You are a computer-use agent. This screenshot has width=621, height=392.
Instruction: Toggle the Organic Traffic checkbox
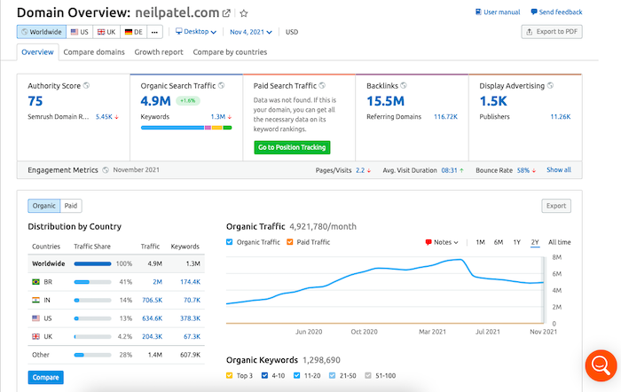[x=229, y=242]
